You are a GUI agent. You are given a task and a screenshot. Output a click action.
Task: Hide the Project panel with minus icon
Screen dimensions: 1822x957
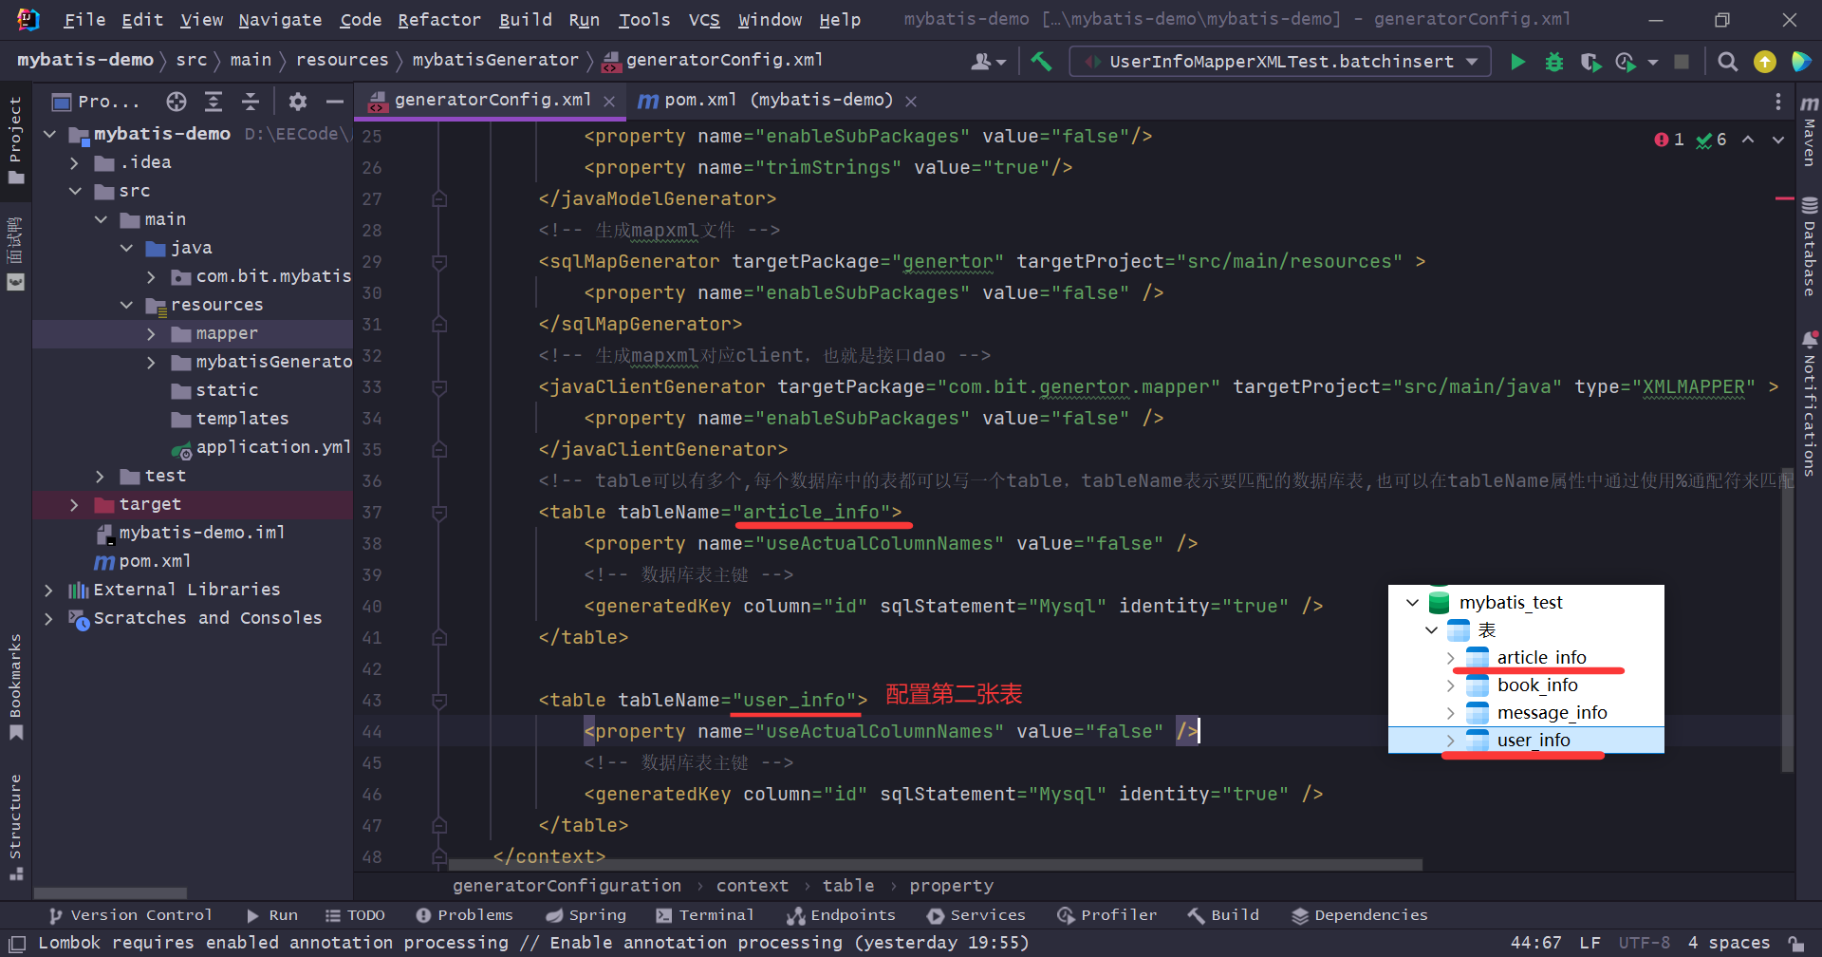pos(334,102)
